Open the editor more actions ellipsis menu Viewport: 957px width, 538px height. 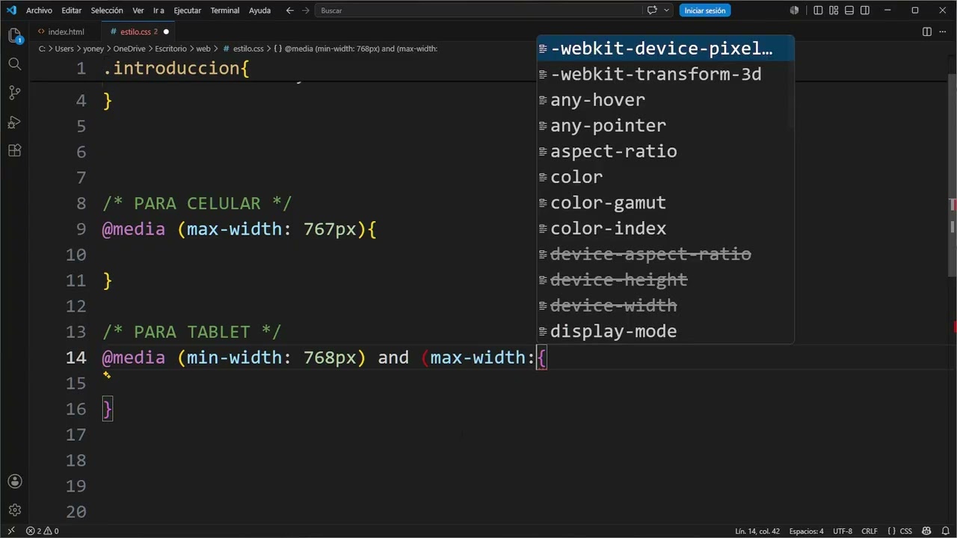[943, 31]
